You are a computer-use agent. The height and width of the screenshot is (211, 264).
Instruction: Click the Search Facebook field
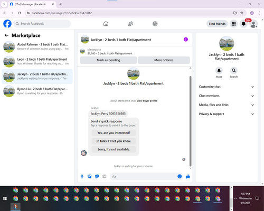click(42, 24)
